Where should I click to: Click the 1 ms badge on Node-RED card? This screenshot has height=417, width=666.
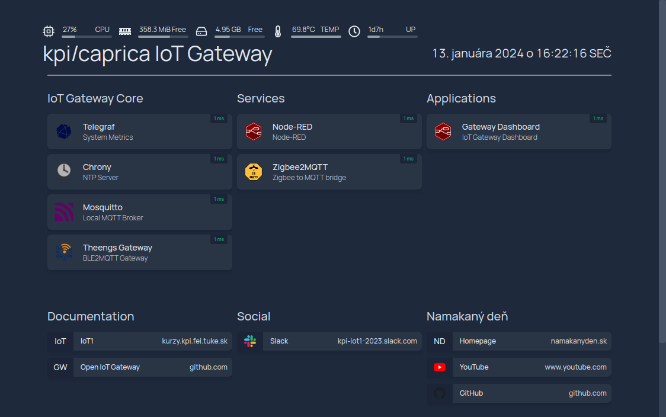click(x=408, y=118)
